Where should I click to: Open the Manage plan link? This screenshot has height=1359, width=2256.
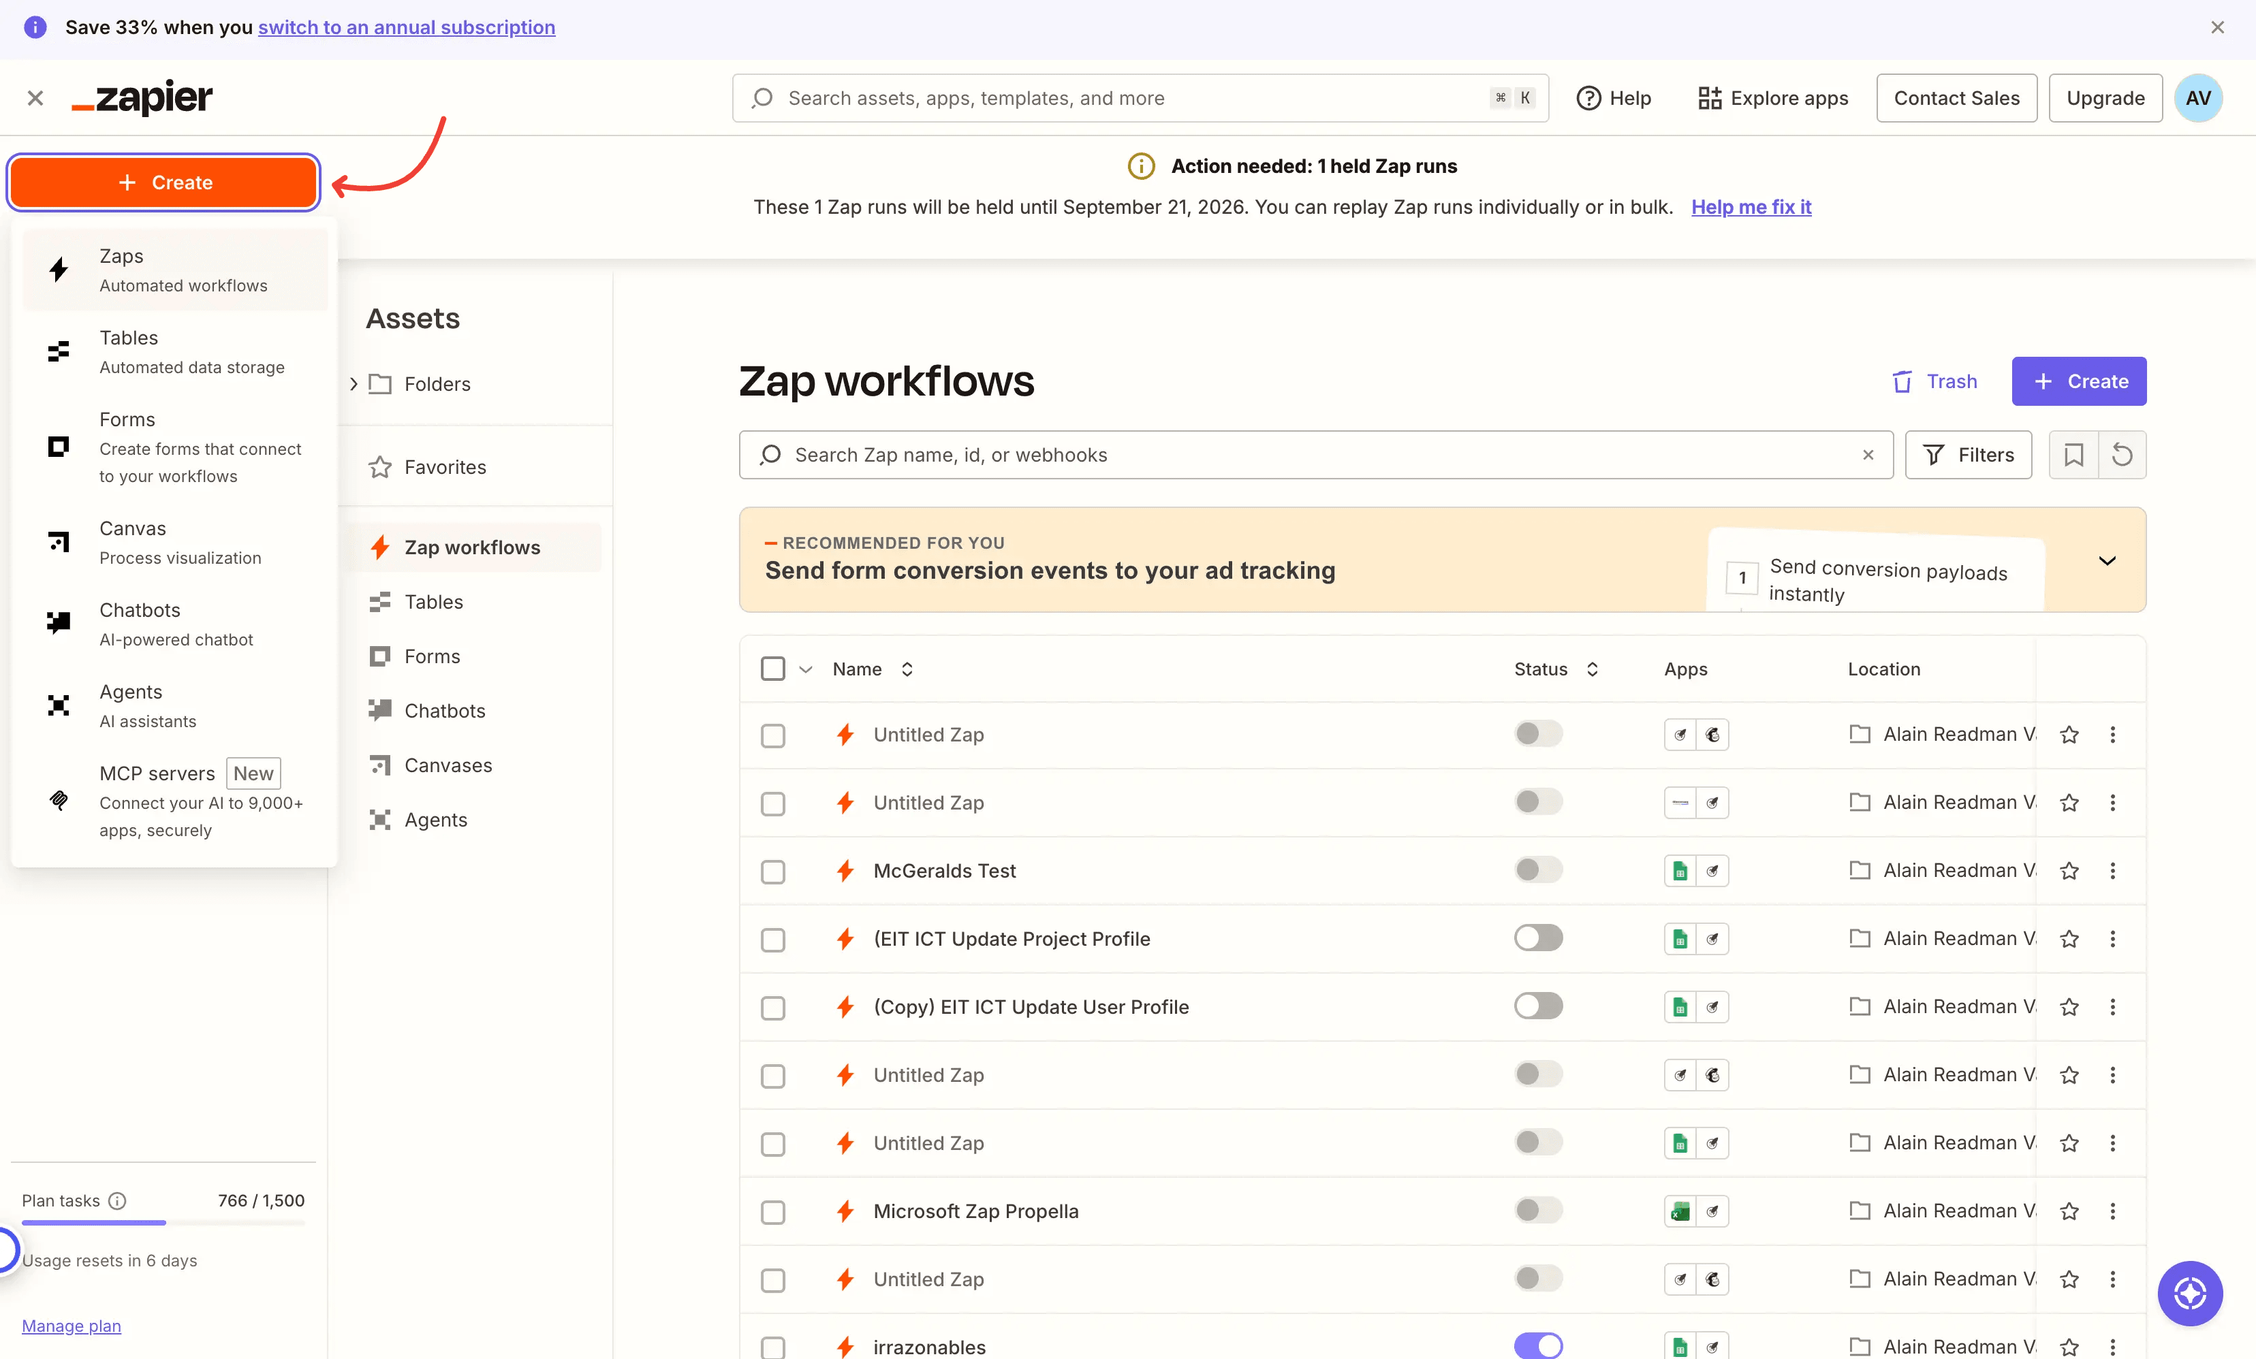(72, 1326)
